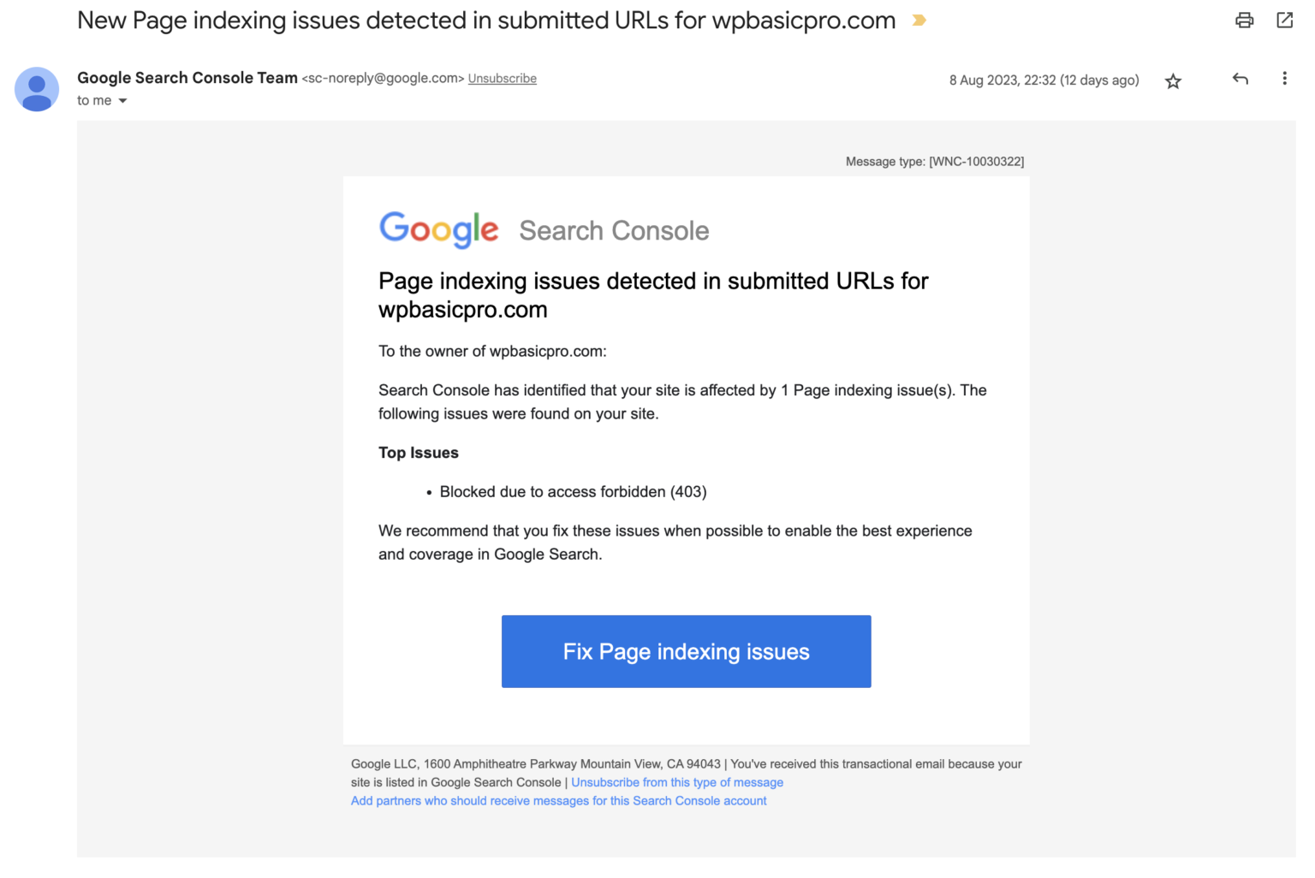Click the Google Search Console Team sender name
1315x878 pixels.
[187, 77]
